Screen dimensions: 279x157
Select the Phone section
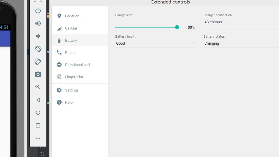pyautogui.click(x=70, y=53)
